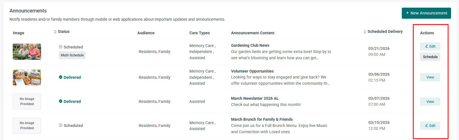Click the New Announcement button

pyautogui.click(x=426, y=13)
